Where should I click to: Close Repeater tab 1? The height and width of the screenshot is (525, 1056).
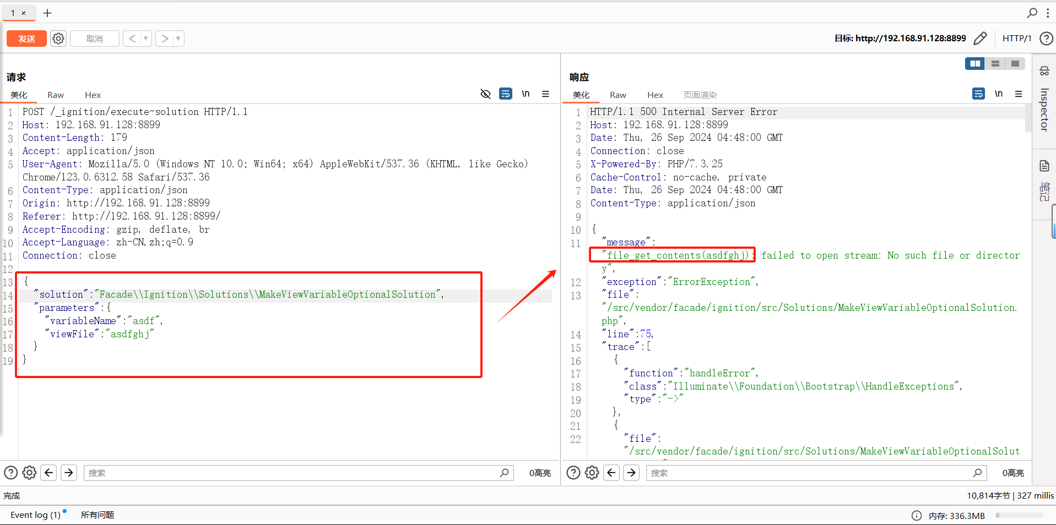coord(24,13)
